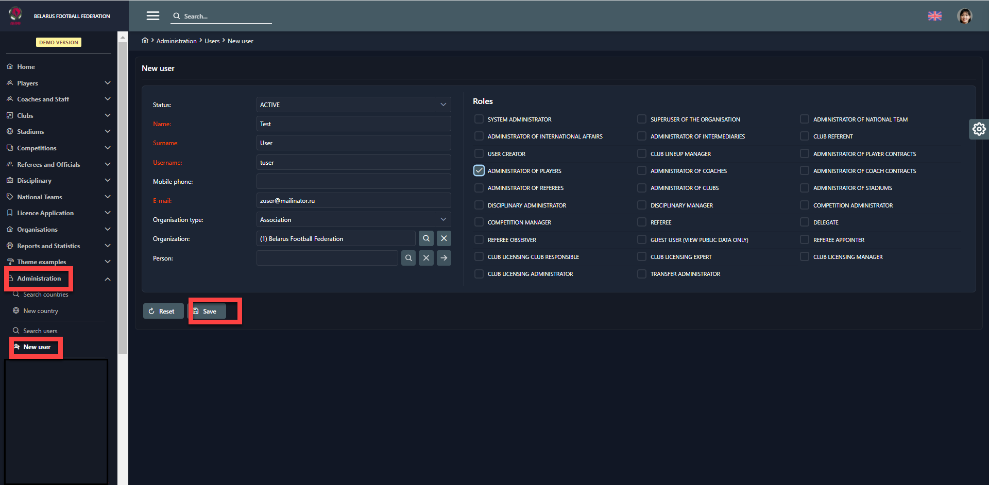This screenshot has height=485, width=989.
Task: Click the New country globe icon
Action: 16,310
